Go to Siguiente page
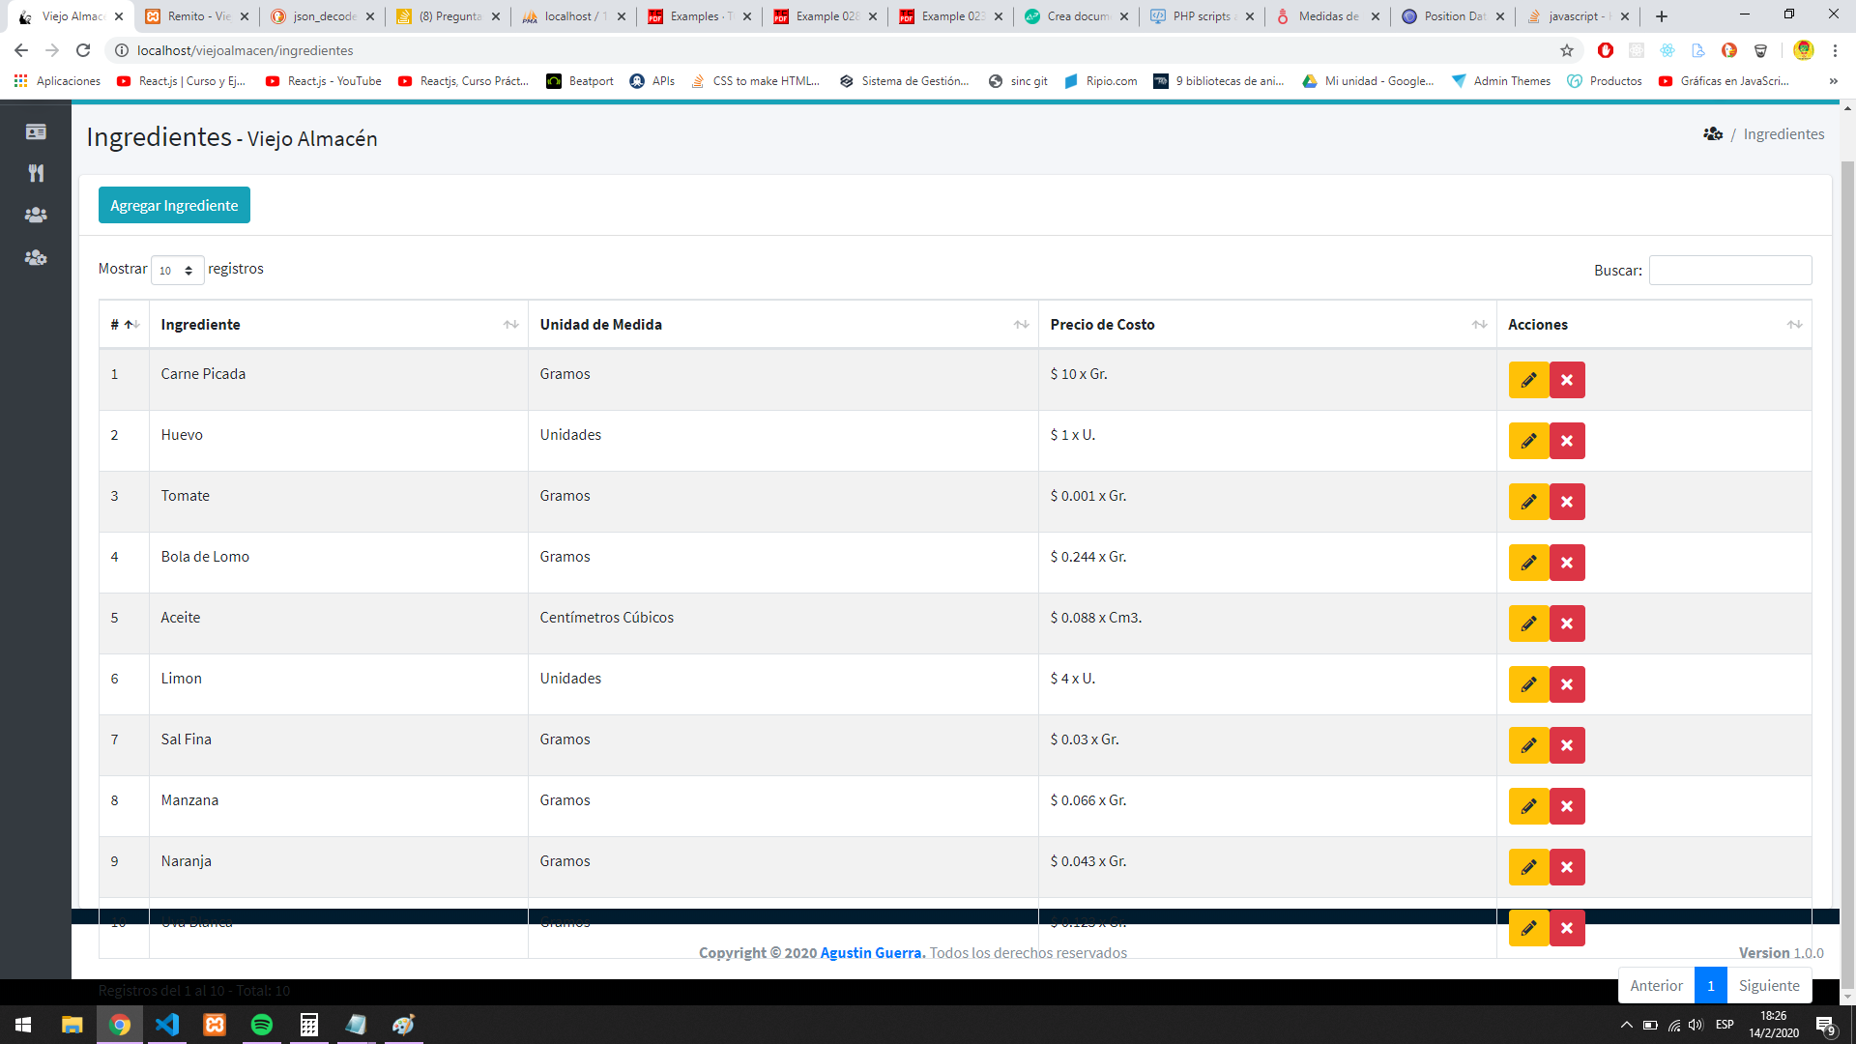 (x=1769, y=986)
